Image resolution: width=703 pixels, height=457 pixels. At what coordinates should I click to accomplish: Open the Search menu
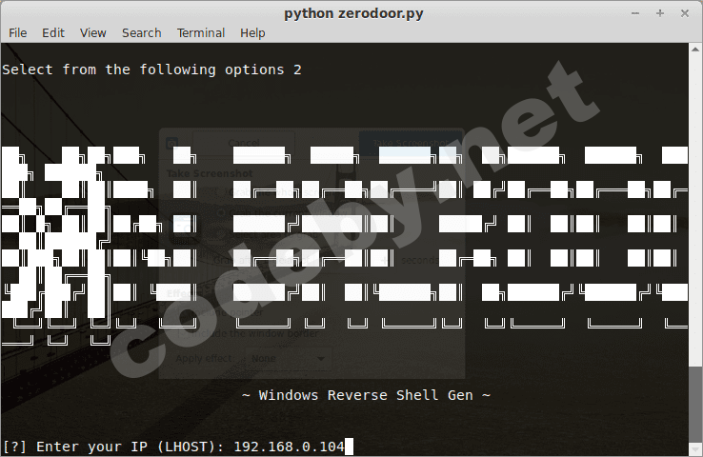(141, 32)
